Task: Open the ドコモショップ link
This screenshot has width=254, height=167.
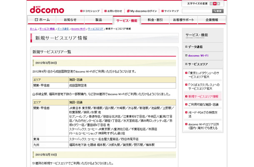Action: 91,11
